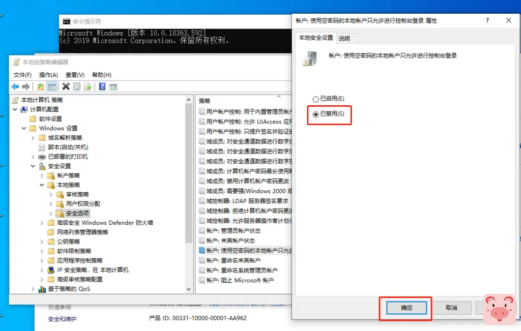Viewport: 521px width, 331px height.
Task: Select the 已启用(E) radio button
Action: [315, 99]
